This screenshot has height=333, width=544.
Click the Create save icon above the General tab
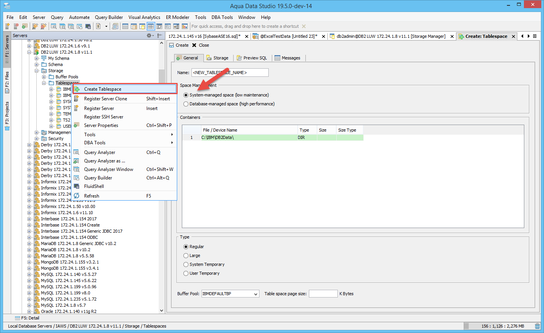tap(172, 45)
